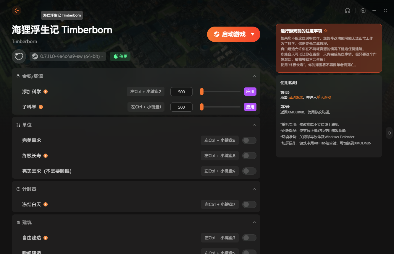The height and width of the screenshot is (254, 394).
Task: Click 应用 next to 子科学
Action: click(250, 107)
